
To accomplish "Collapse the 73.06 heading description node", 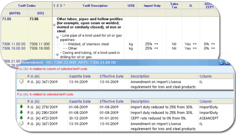I will [54, 25].
